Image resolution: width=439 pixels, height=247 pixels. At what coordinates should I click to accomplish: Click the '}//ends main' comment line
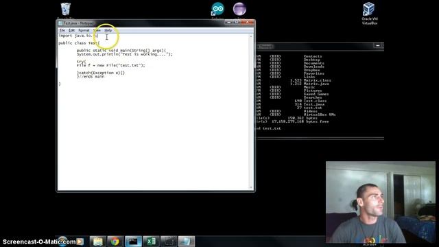click(91, 76)
